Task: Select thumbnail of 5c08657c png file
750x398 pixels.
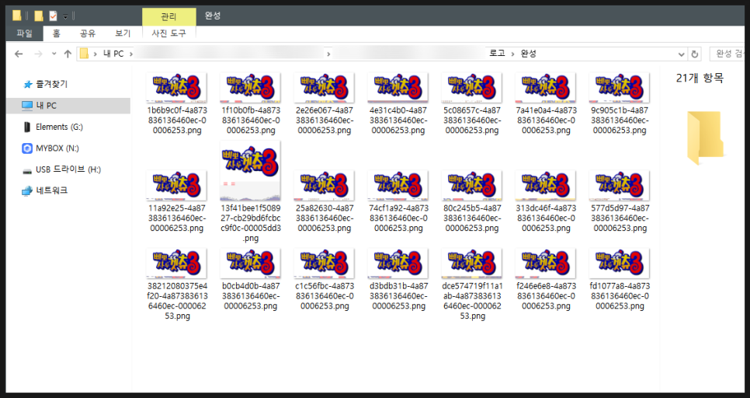Action: (471, 88)
